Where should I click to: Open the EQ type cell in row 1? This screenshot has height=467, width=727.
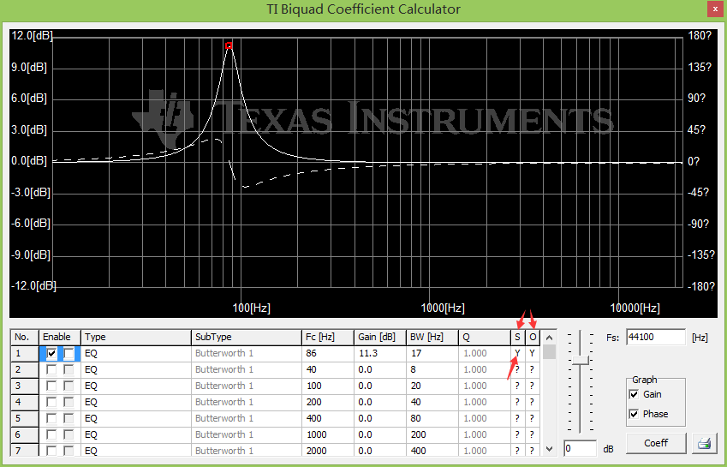click(136, 353)
